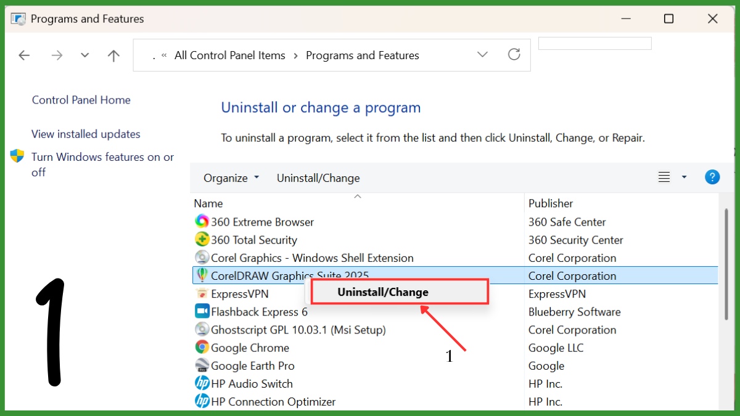The width and height of the screenshot is (740, 416).
Task: Open the recent locations chevron
Action: point(85,55)
